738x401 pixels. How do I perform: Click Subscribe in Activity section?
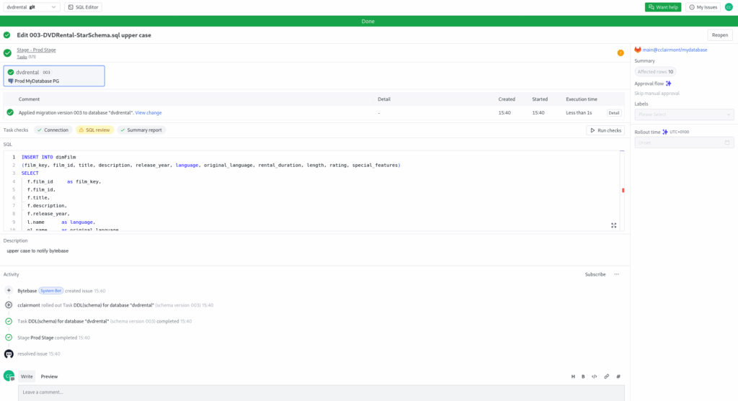[595, 274]
